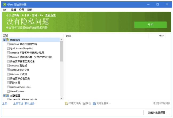The height and width of the screenshot is (118, 173).
Task: Toggle the Windows category tri-state box
Action: pos(4,40)
